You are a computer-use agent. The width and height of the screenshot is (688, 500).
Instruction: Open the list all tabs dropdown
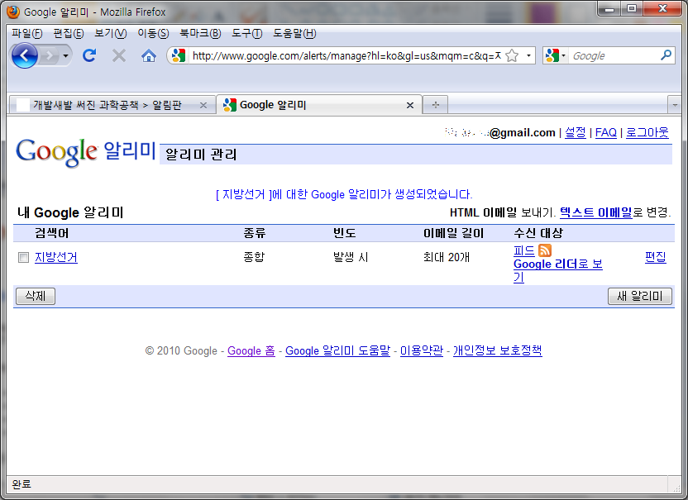(675, 105)
